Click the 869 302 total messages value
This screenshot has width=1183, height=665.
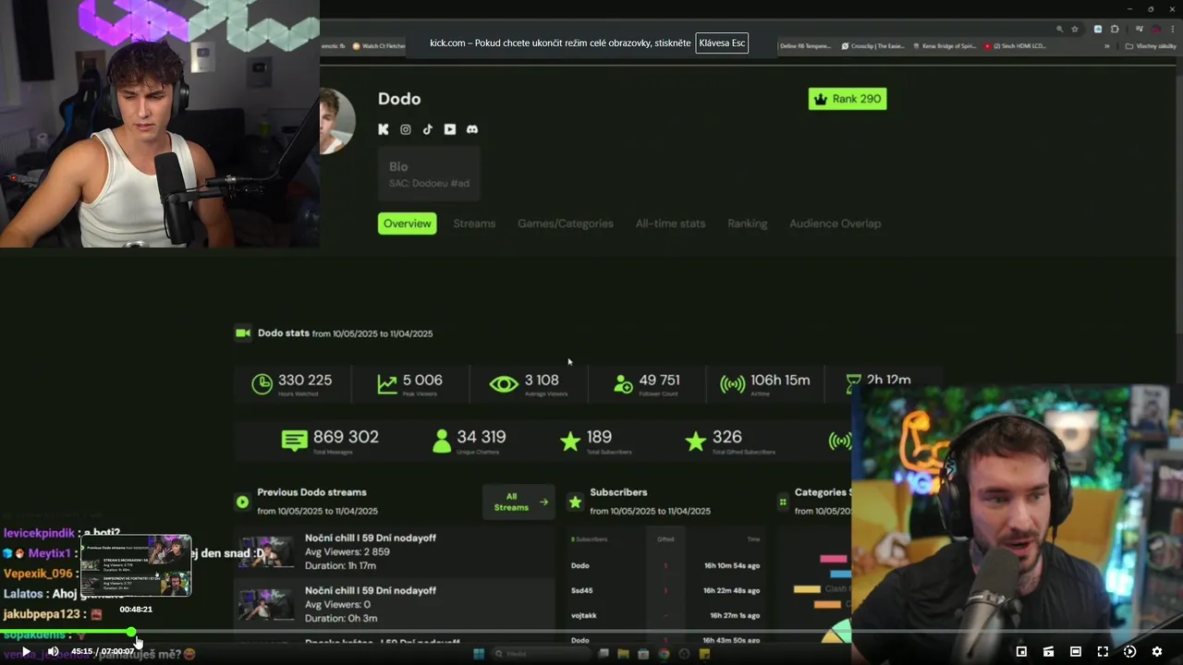pyautogui.click(x=346, y=437)
